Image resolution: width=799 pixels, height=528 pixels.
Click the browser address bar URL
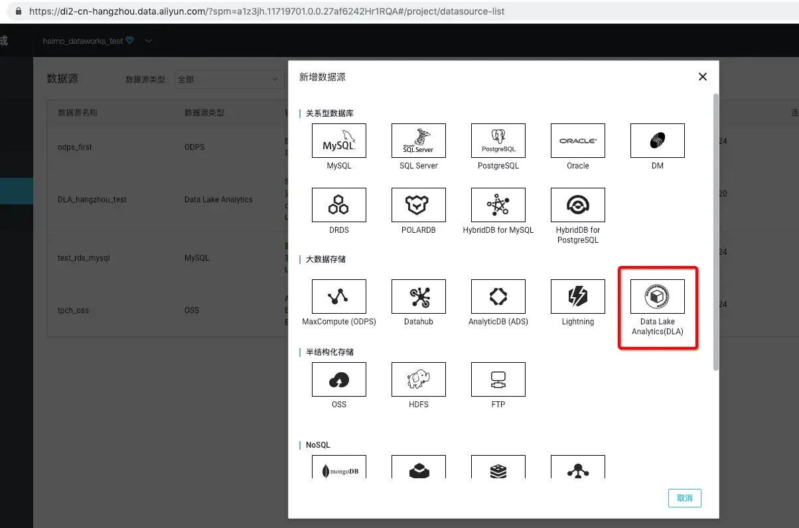click(267, 11)
